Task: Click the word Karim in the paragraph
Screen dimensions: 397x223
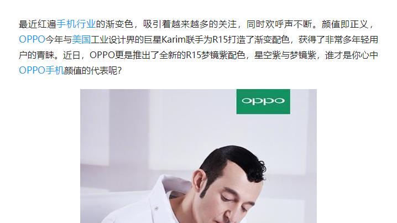Action: 174,40
